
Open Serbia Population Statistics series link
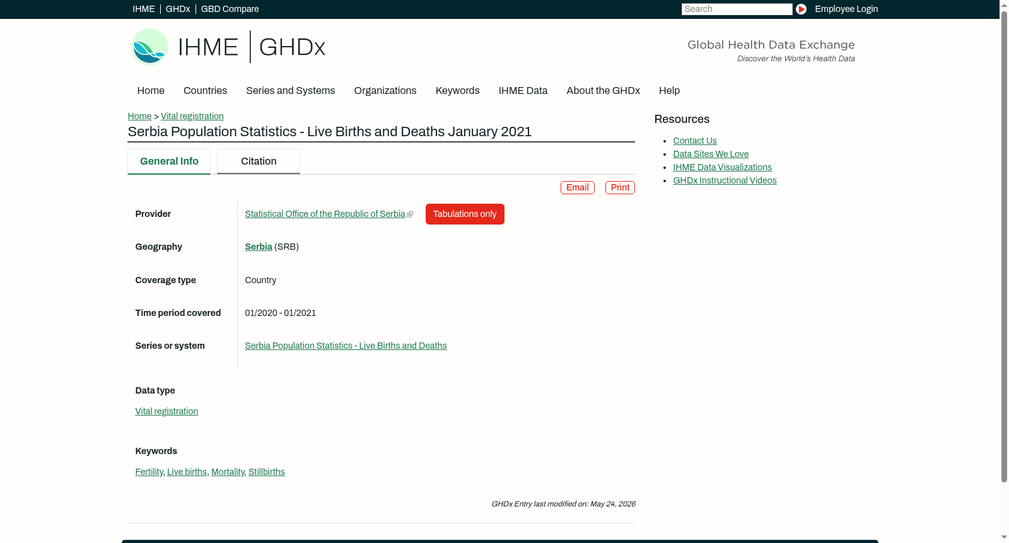(346, 346)
